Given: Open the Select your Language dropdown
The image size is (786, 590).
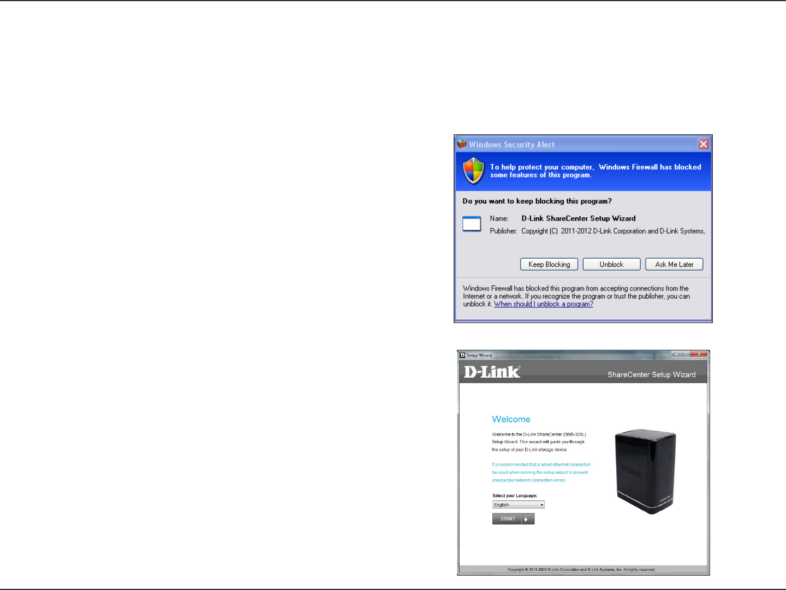Looking at the screenshot, I should click(x=519, y=505).
